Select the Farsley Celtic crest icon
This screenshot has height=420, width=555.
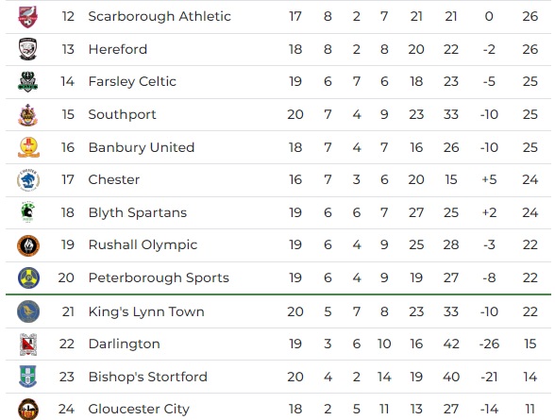click(x=28, y=82)
